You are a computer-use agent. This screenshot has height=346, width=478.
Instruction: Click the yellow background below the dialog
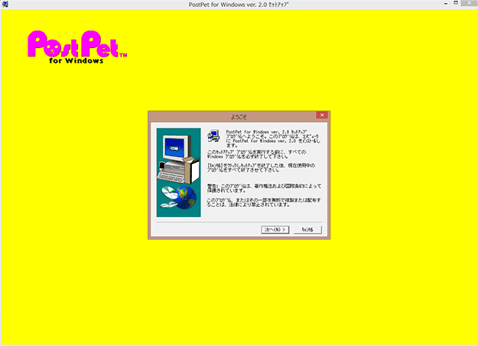(x=239, y=290)
